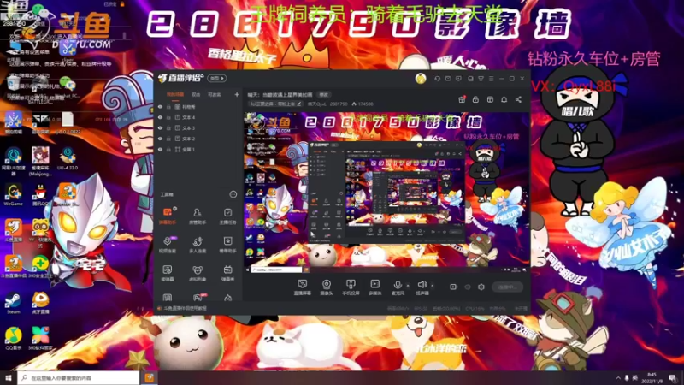Start 视频连麦 from the toolbox
Viewport: 684px width, 385px height.
pyautogui.click(x=167, y=245)
